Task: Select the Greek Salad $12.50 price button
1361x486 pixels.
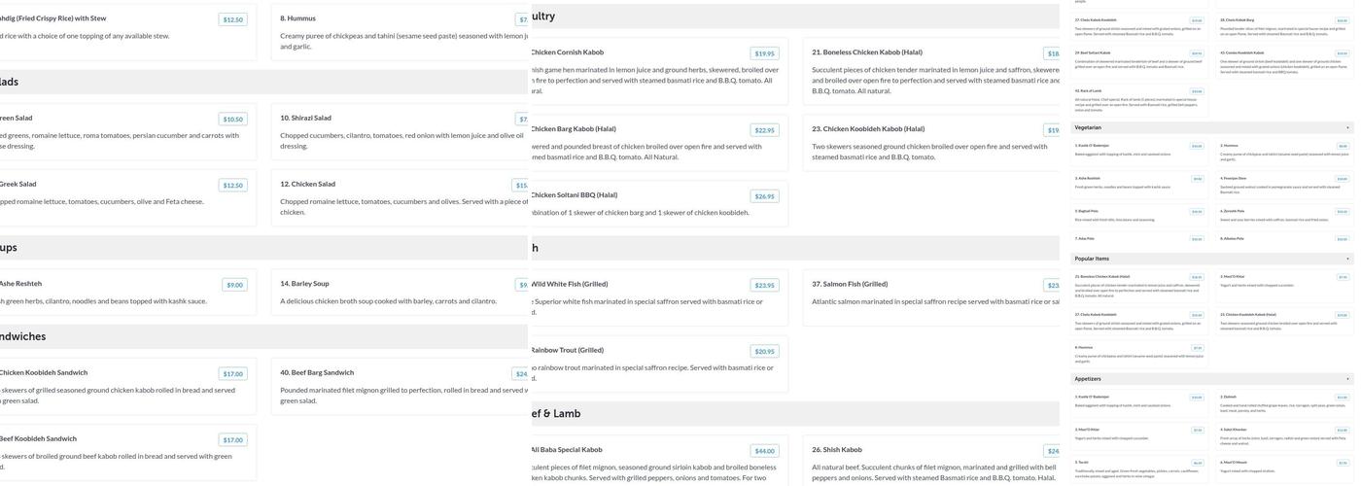Action: (233, 186)
